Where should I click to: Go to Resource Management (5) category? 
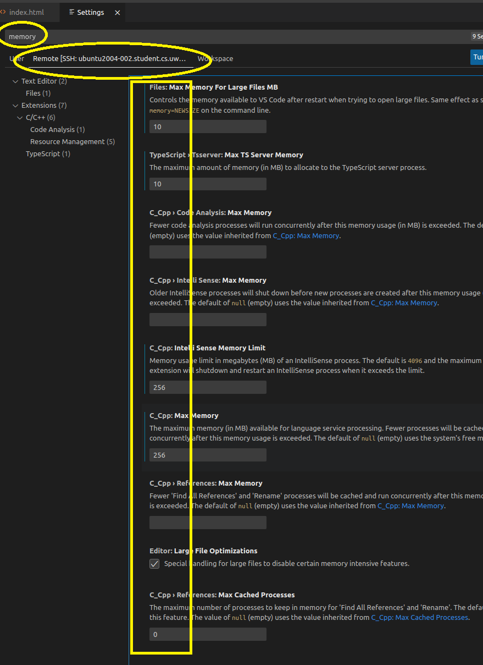[x=72, y=142]
